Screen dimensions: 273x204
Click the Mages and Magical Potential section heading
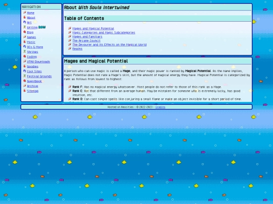pos(96,61)
